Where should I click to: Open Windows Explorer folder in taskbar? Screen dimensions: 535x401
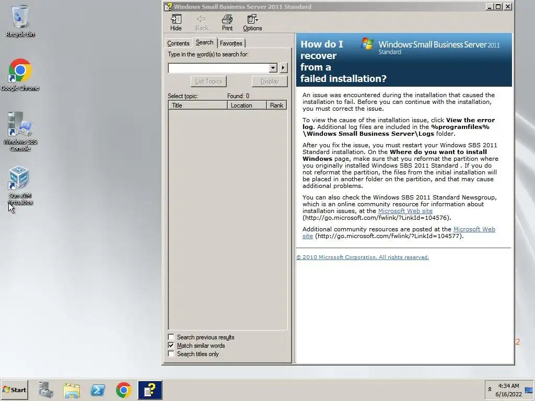click(x=72, y=390)
